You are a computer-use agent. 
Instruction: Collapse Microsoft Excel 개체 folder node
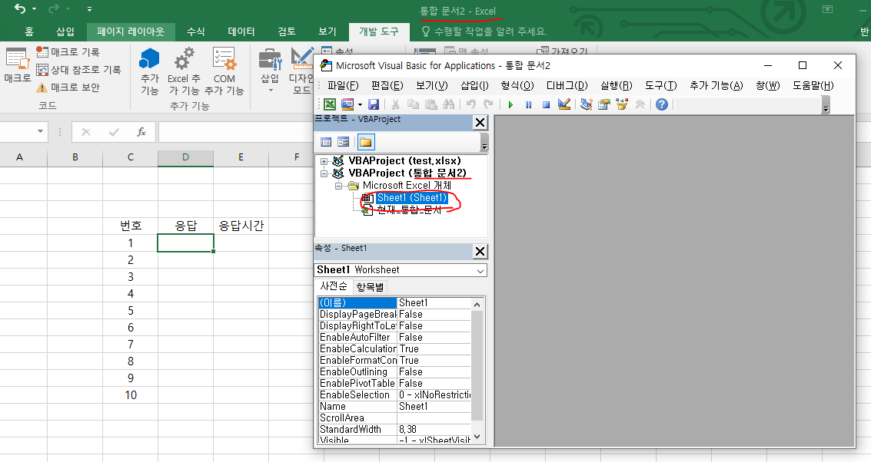338,186
